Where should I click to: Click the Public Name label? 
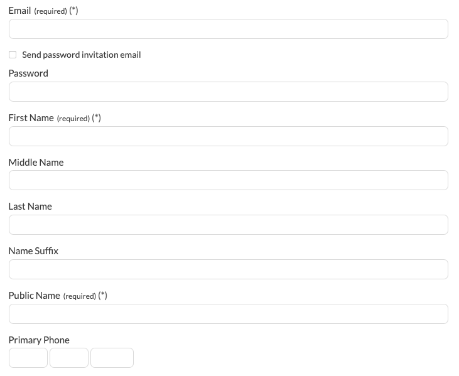click(x=35, y=296)
